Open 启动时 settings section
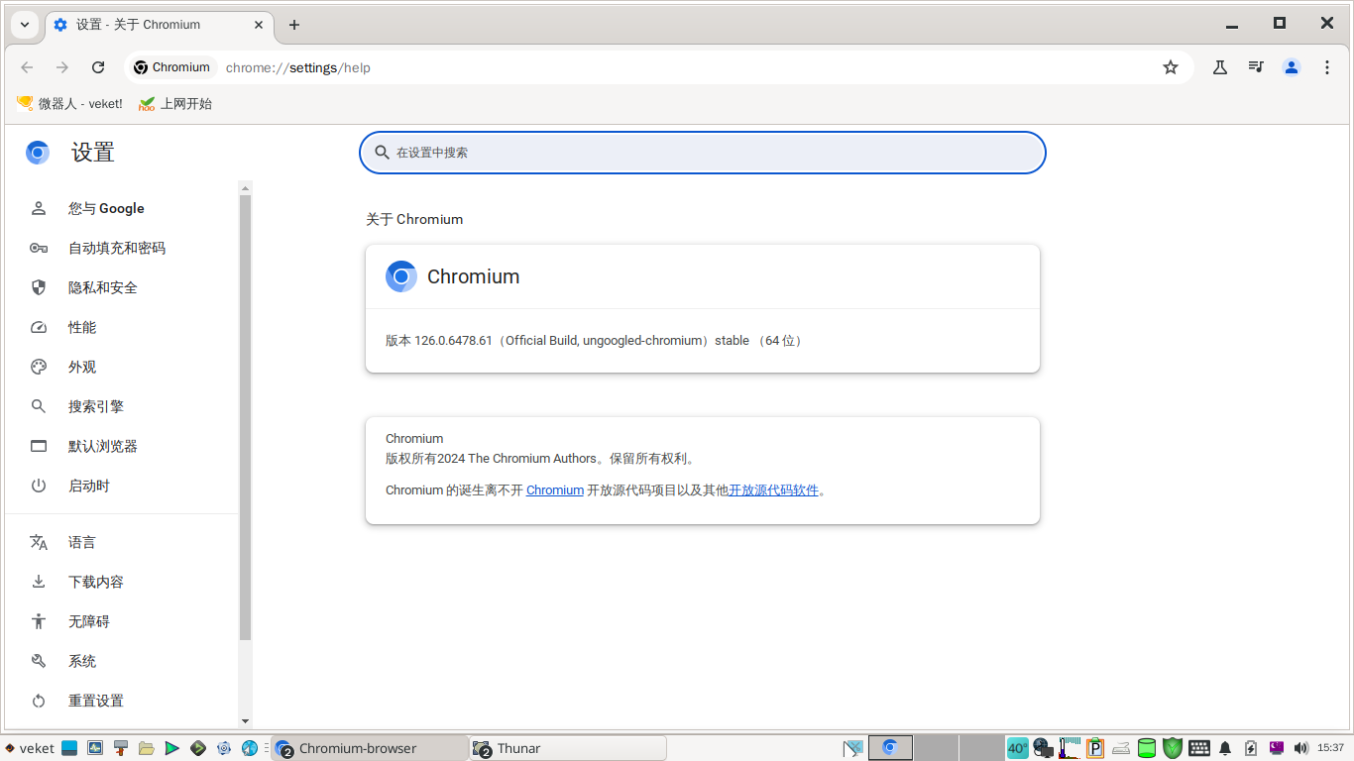 (x=122, y=486)
